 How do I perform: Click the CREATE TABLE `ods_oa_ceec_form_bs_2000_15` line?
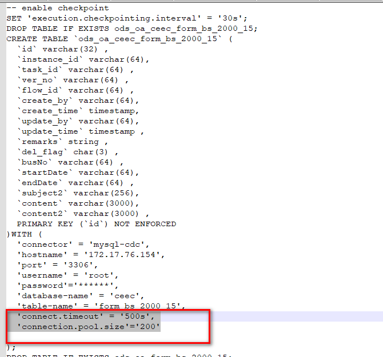click(119, 39)
